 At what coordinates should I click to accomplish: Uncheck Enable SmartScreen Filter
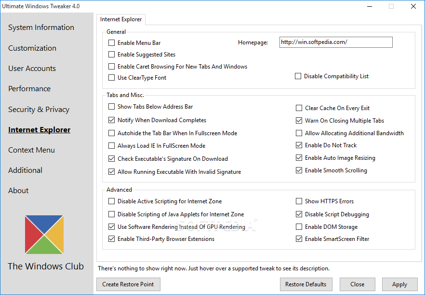[x=299, y=239]
